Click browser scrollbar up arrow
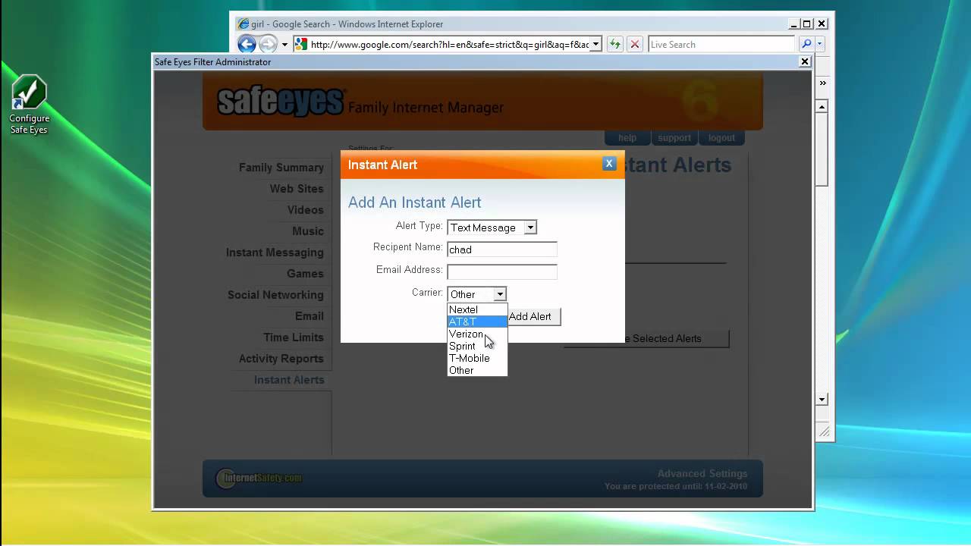 click(822, 107)
